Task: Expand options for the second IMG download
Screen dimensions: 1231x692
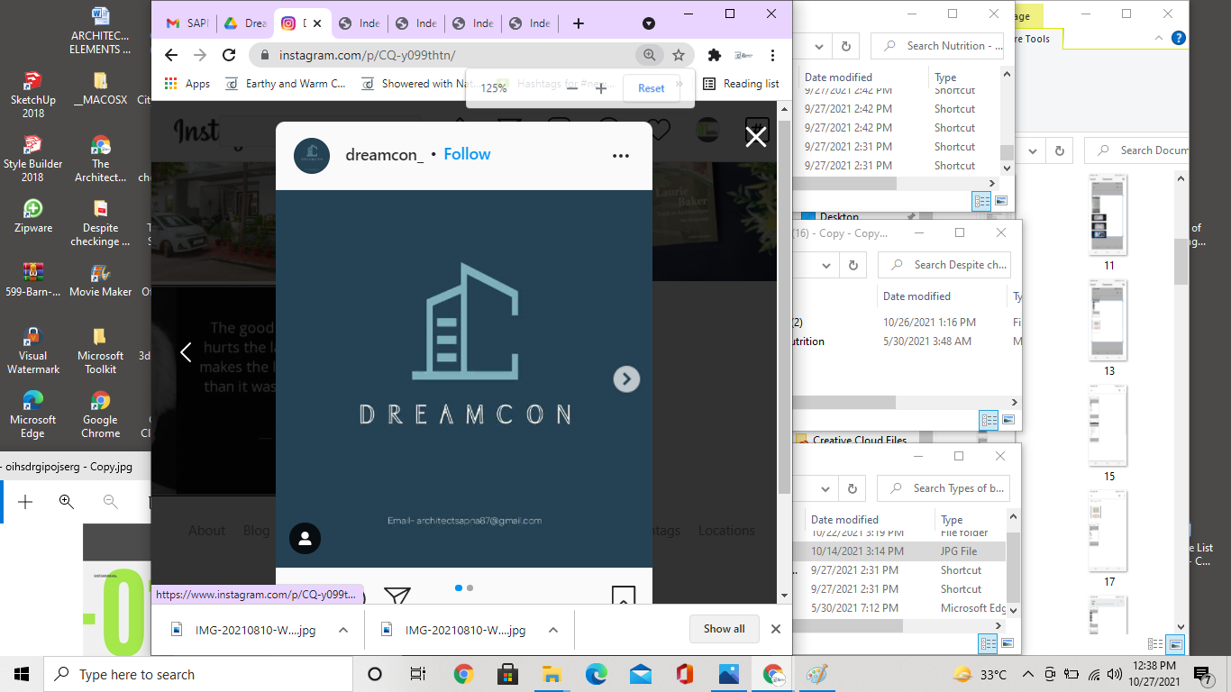Action: coord(553,630)
